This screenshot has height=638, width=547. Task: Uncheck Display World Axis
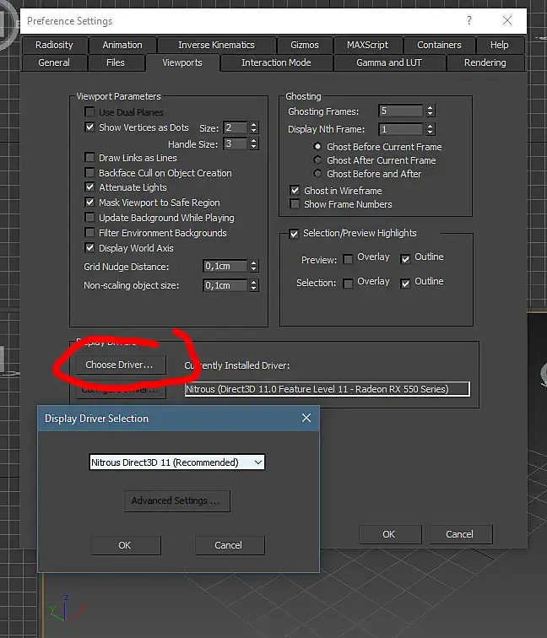(89, 248)
